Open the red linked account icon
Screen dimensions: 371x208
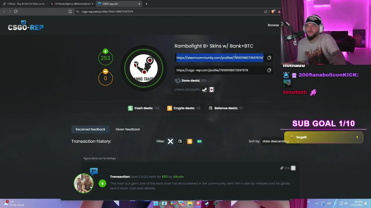click(212, 90)
